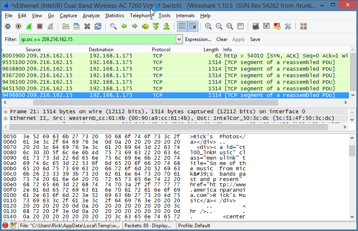Screen dimensions: 358x231
Task: Expand Frame 21 details
Action: 5,112
